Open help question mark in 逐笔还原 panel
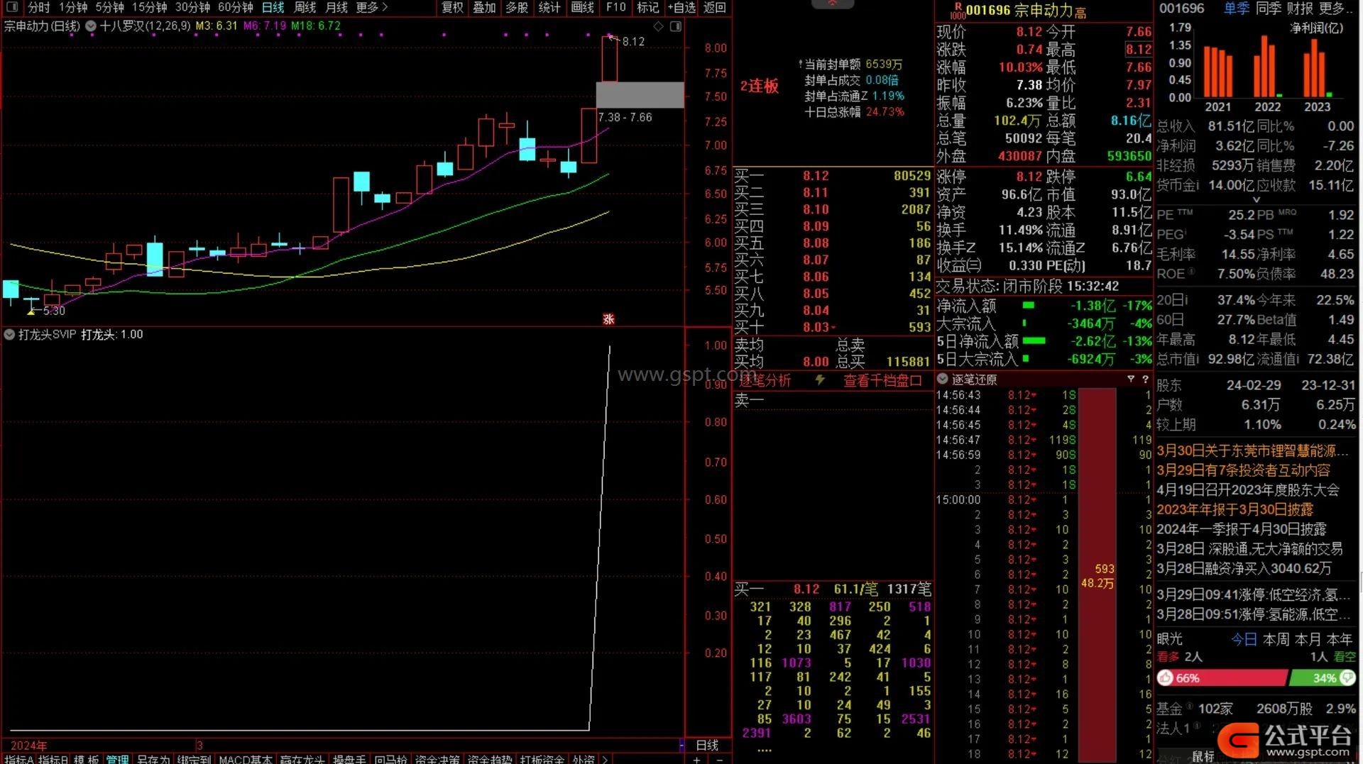1363x764 pixels. 1145,380
